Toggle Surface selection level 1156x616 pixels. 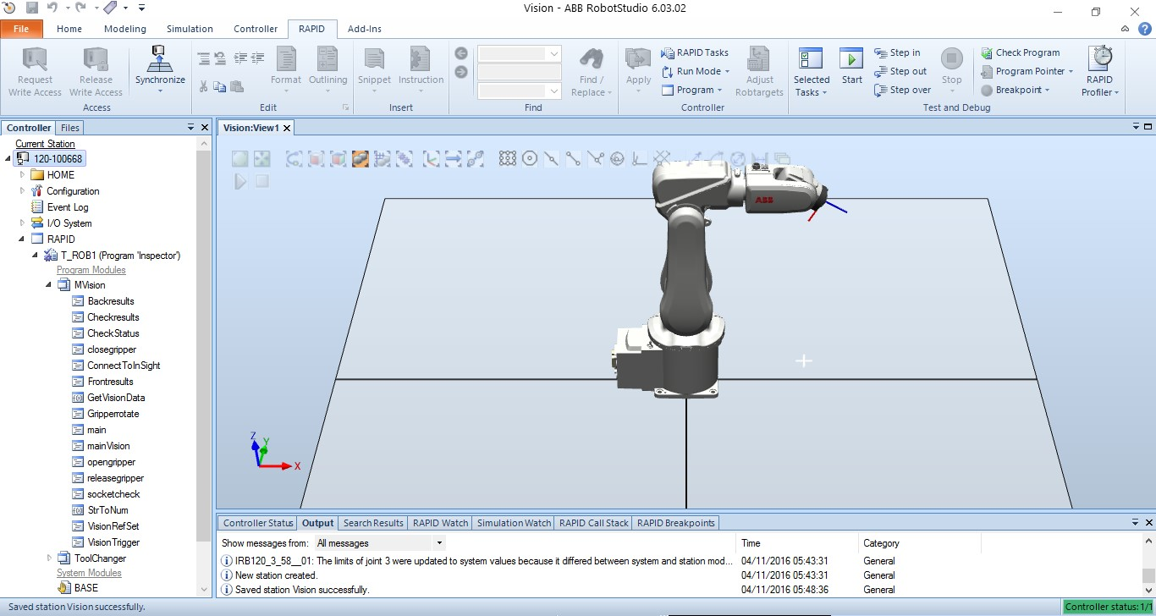(316, 158)
